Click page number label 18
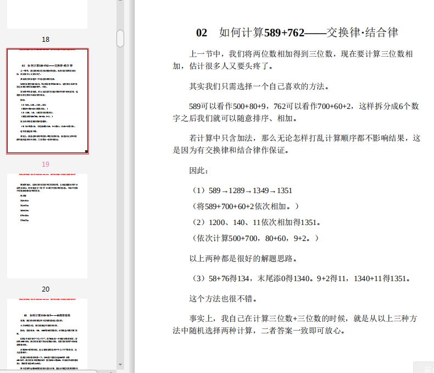434x373 pixels. [46, 40]
